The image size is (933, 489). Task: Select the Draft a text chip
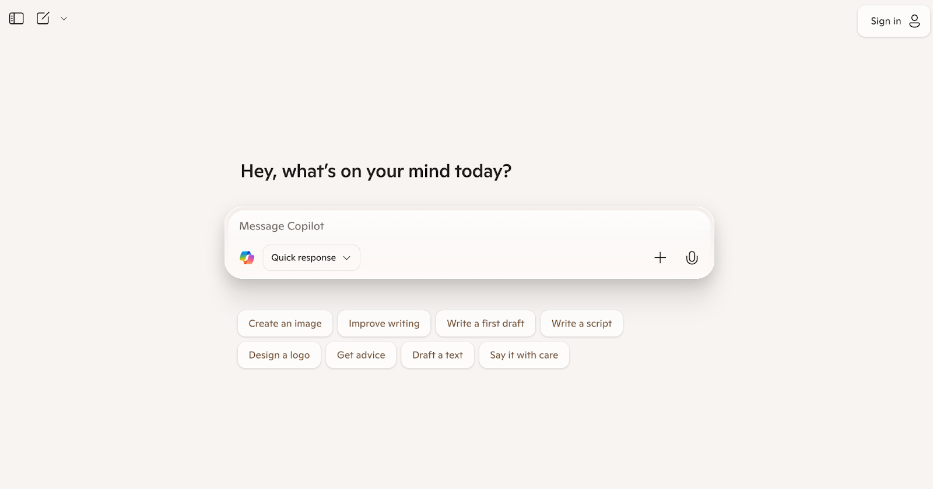coord(437,355)
